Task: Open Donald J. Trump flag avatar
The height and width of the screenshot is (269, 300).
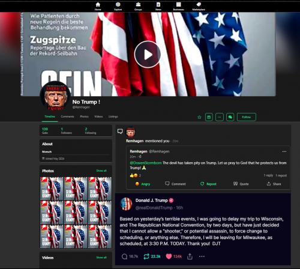Action: click(126, 204)
